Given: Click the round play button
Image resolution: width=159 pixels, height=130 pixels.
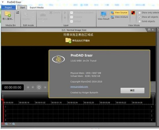Looking at the screenshot, I should (39, 87).
